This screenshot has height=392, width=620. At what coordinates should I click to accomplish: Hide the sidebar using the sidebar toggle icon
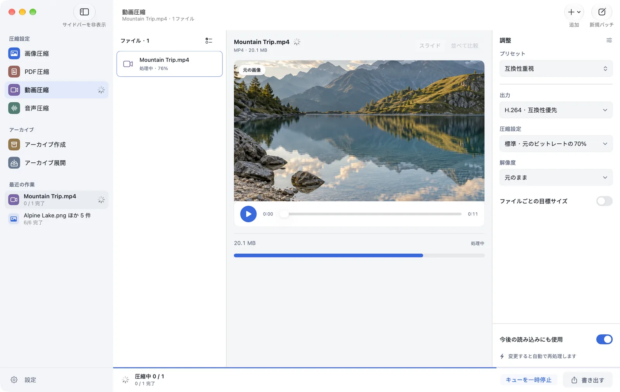(x=84, y=12)
